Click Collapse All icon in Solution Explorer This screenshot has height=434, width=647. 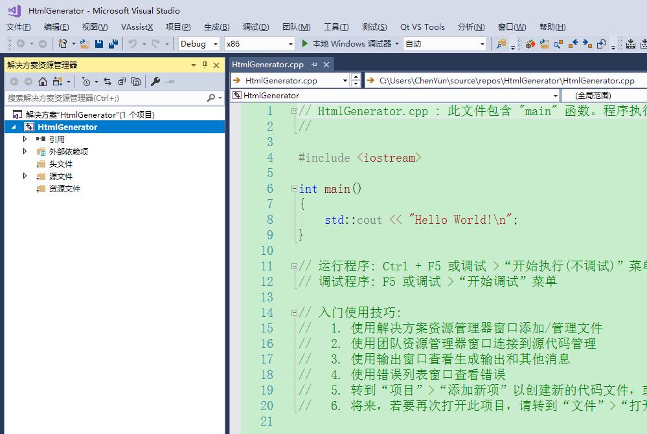tap(122, 81)
